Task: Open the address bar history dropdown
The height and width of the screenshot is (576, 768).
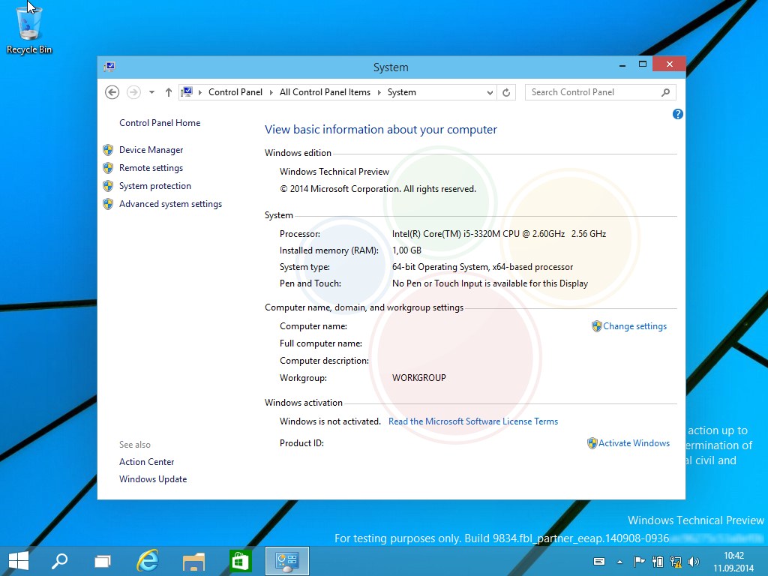Action: [490, 92]
